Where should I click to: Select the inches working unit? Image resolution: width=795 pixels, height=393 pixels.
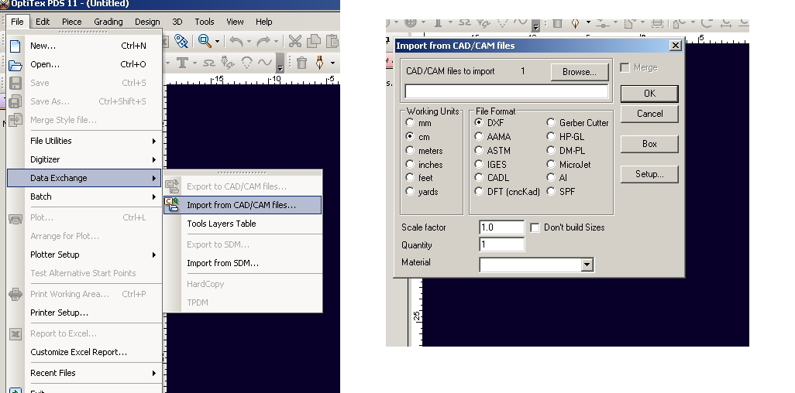(411, 165)
